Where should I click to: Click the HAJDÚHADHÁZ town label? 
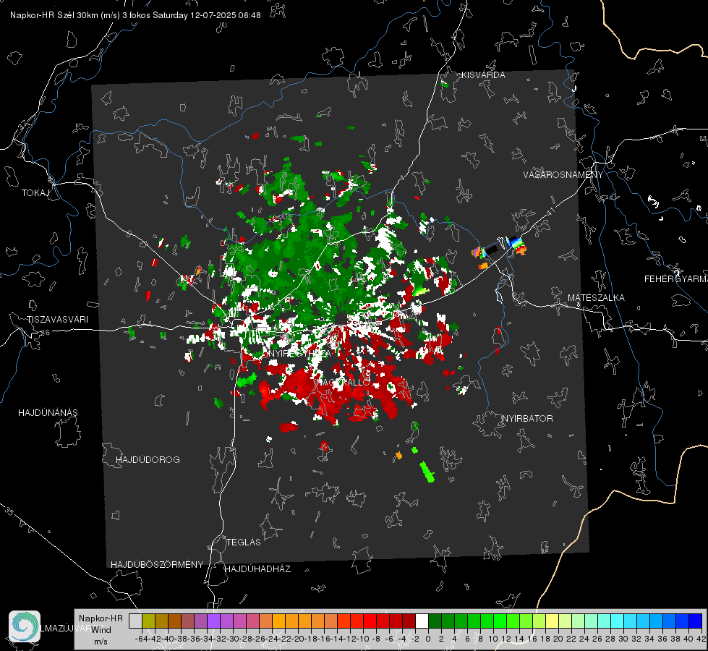tap(257, 569)
